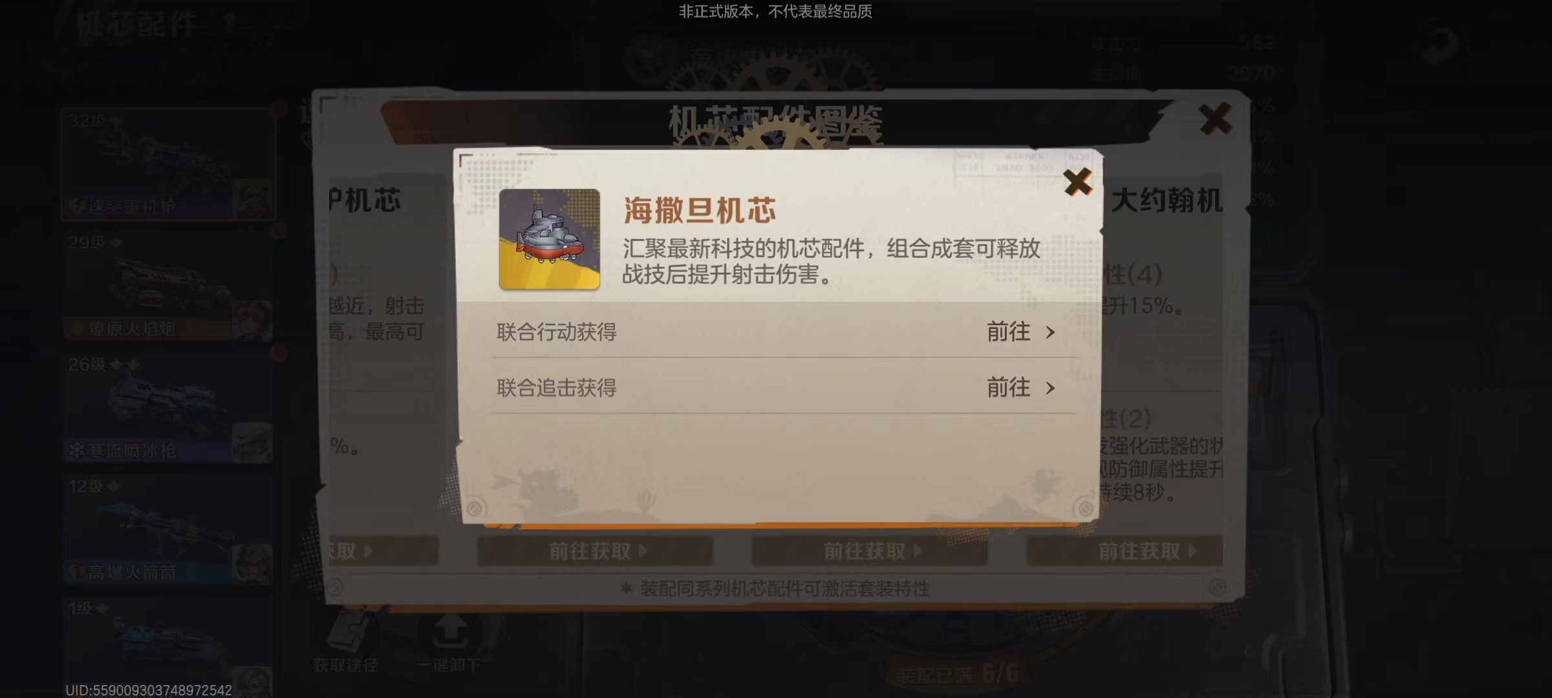Image resolution: width=1552 pixels, height=698 pixels.
Task: Click the 大约翰机 card title
Action: [x=1167, y=200]
